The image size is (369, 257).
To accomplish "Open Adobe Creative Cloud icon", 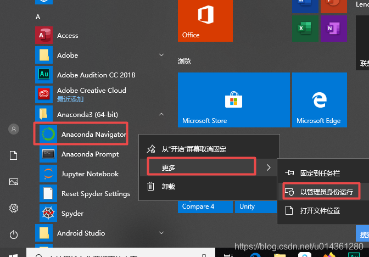I will [x=44, y=94].
